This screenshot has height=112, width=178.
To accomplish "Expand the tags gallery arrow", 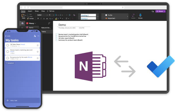I will (x=127, y=17).
